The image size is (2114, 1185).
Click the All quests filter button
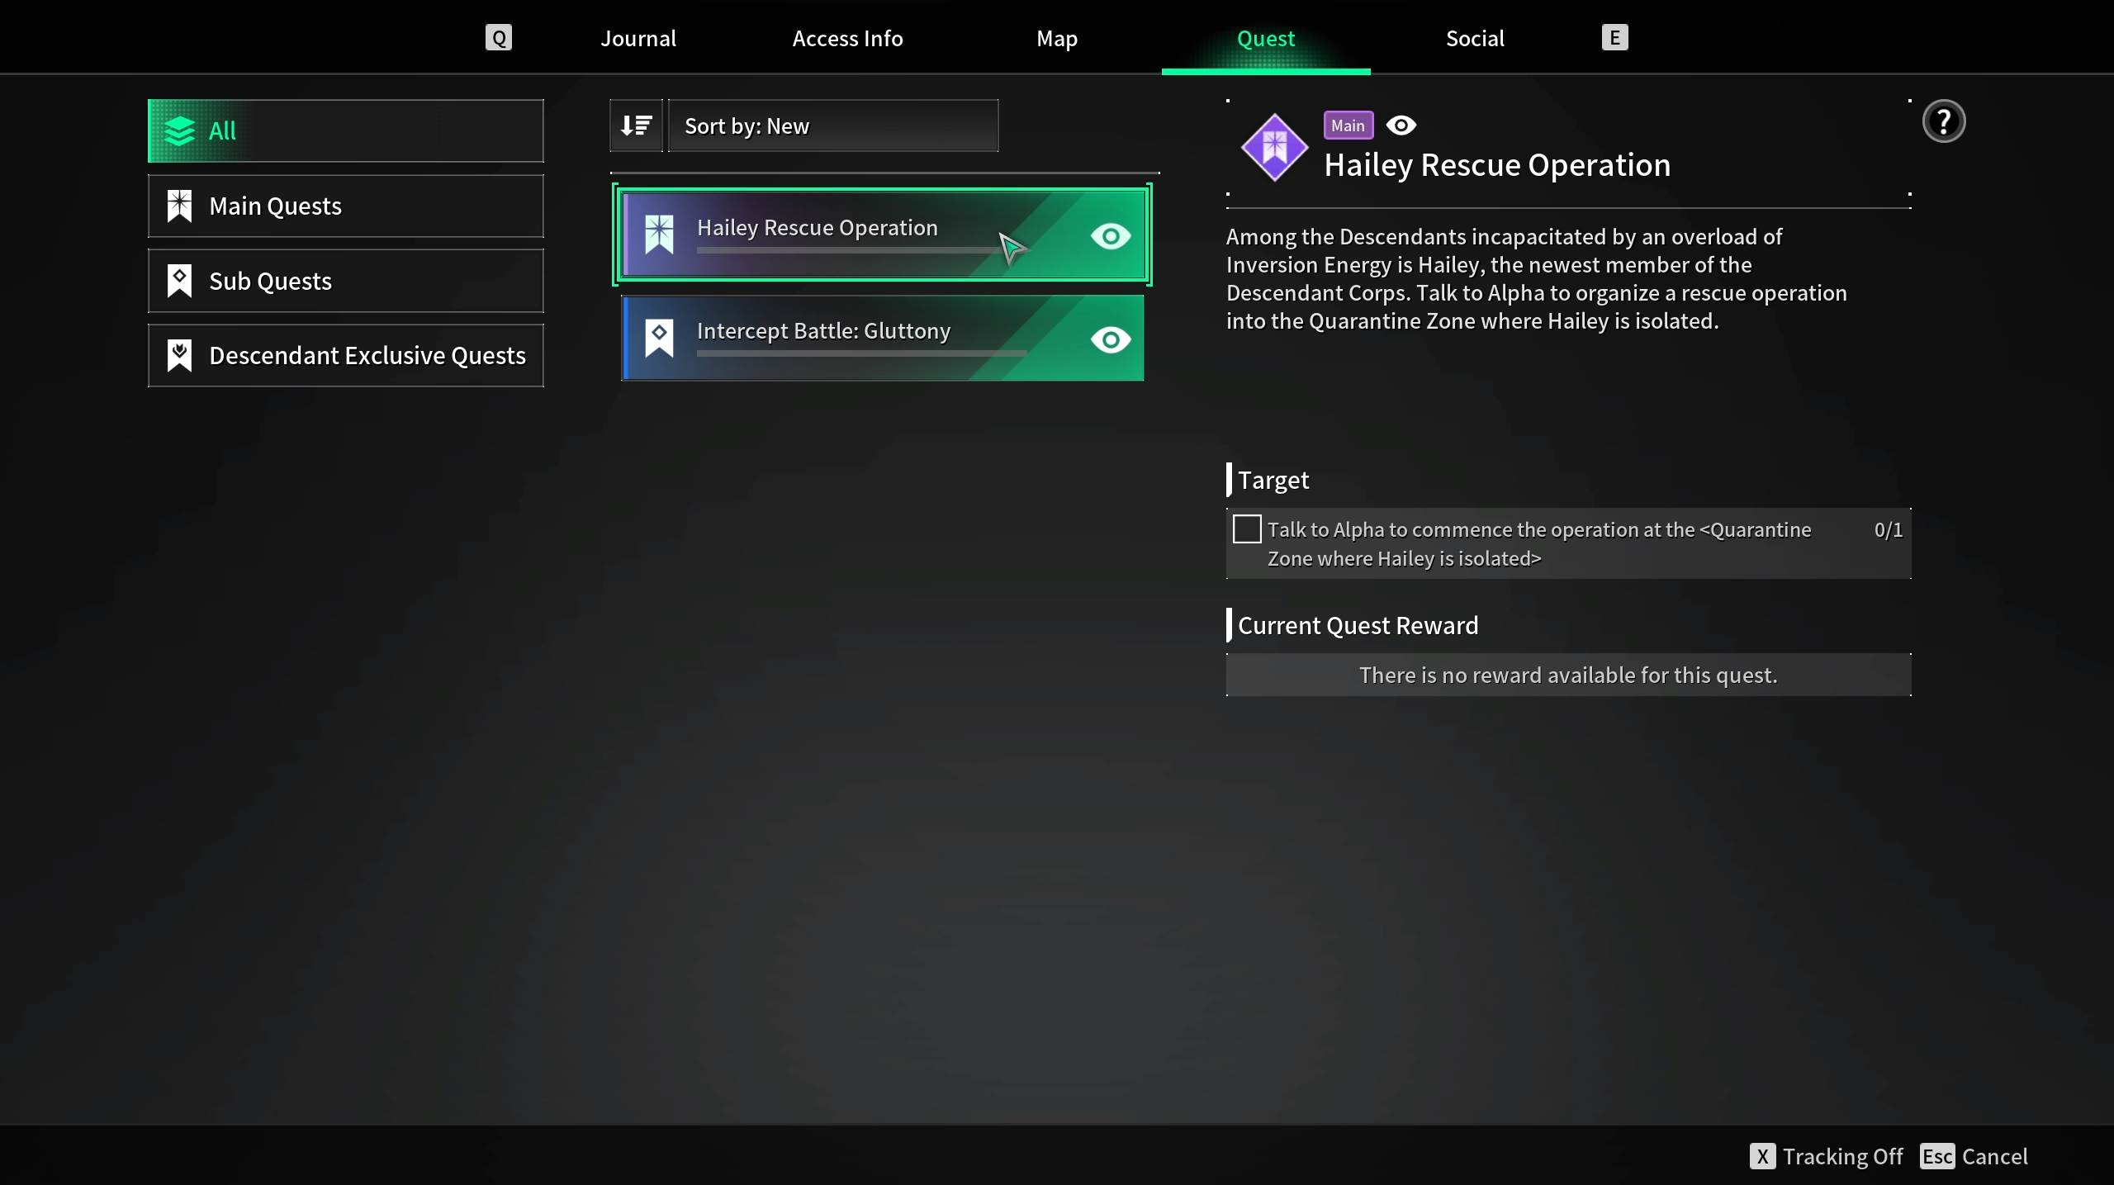coord(344,130)
